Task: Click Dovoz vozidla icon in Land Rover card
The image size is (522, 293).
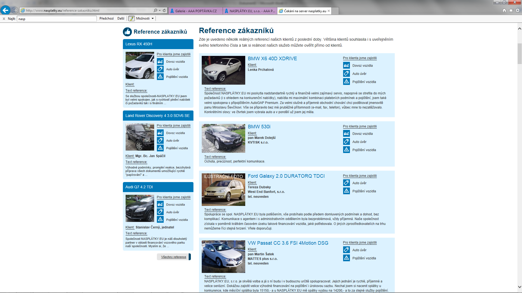Action: click(x=160, y=133)
